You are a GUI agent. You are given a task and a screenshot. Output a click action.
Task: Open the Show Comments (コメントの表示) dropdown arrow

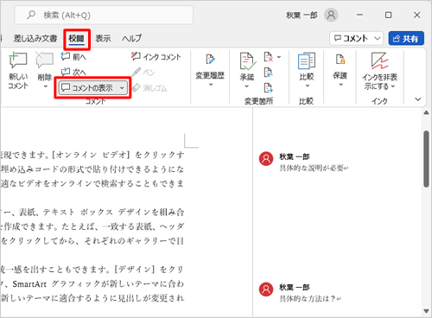coord(122,88)
